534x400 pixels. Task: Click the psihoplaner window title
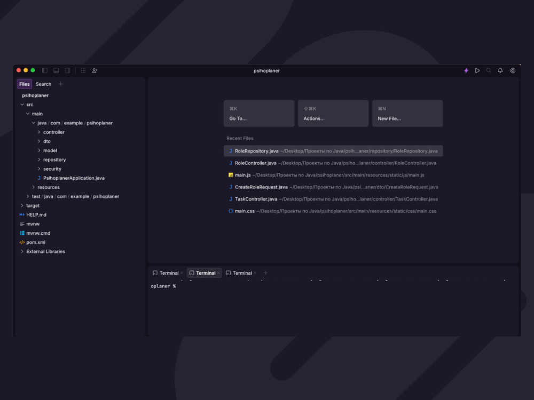point(266,70)
